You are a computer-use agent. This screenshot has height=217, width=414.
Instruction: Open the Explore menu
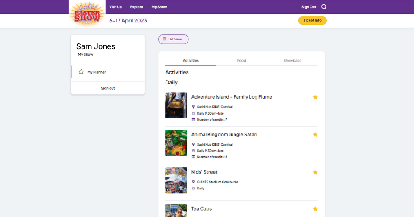point(137,7)
